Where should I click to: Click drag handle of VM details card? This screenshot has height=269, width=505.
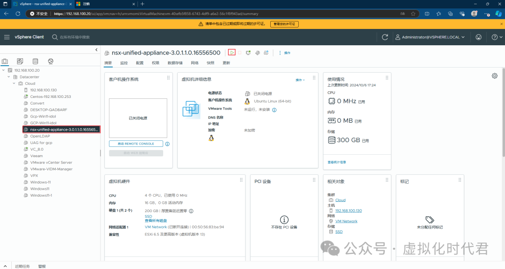click(x=314, y=78)
